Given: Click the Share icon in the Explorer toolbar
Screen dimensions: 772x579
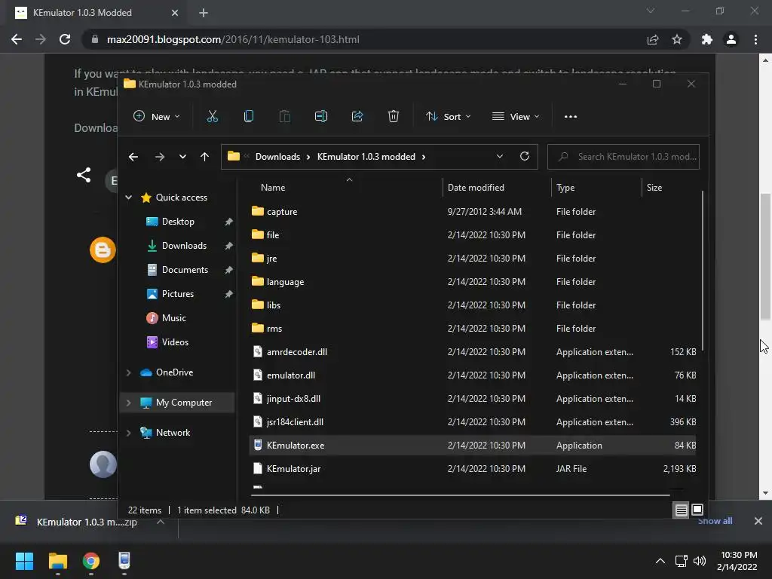Looking at the screenshot, I should click(357, 117).
